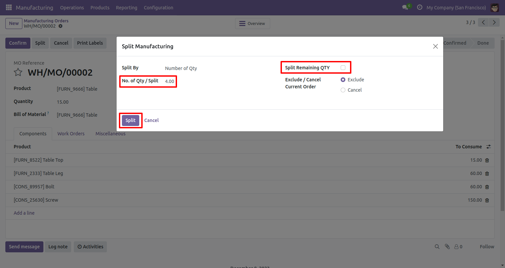Open the Configuration menu
505x268 pixels.
click(159, 7)
